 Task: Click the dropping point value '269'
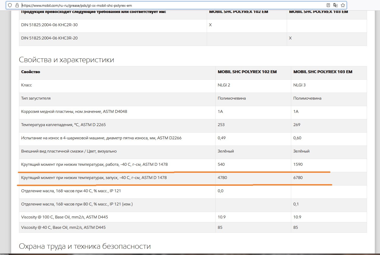point(297,125)
